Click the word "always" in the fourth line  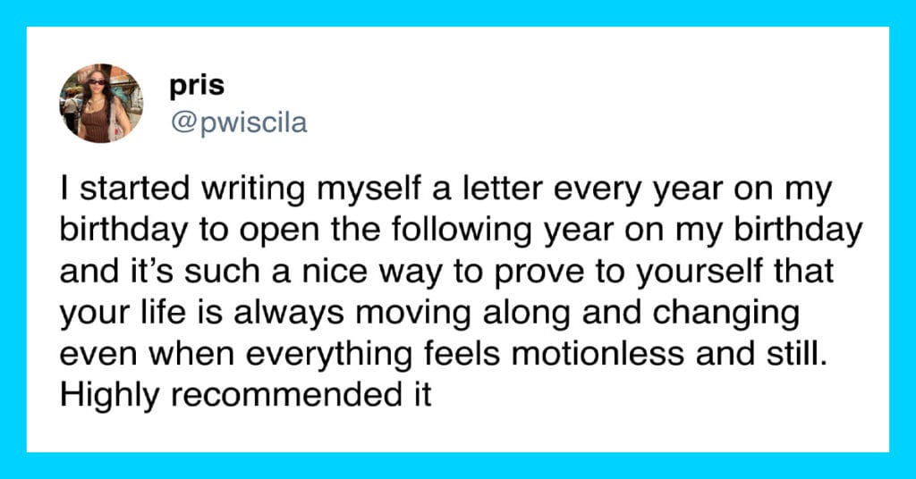(289, 315)
